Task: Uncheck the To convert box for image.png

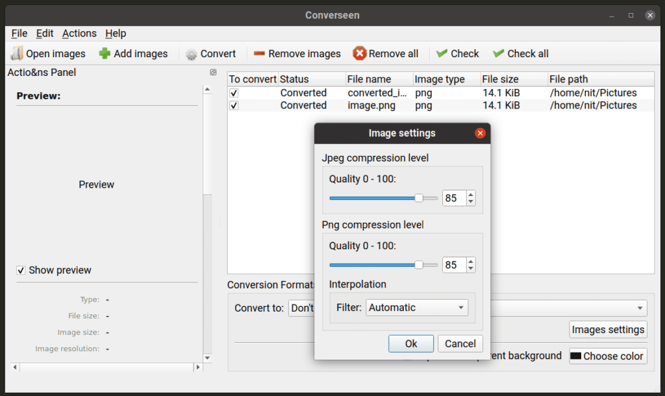Action: [x=233, y=105]
